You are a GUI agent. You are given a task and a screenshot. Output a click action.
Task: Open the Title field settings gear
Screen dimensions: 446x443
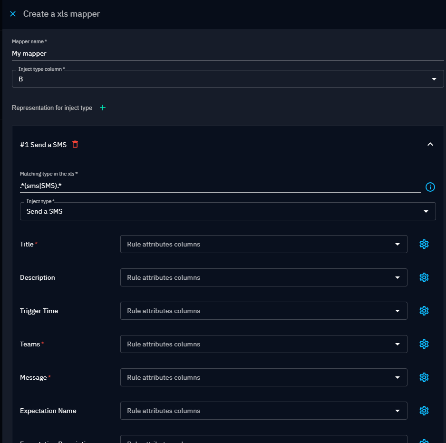pyautogui.click(x=424, y=244)
